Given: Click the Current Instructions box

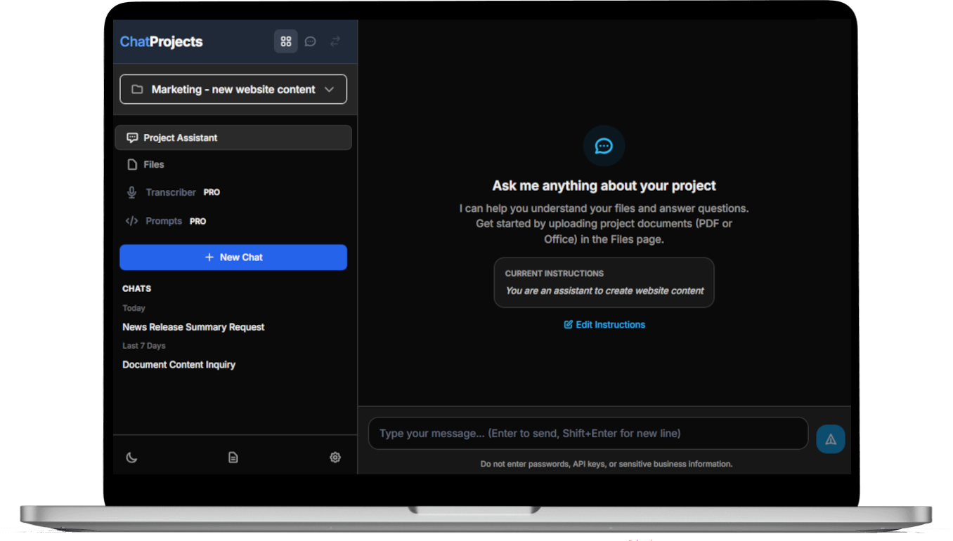Looking at the screenshot, I should coord(604,282).
